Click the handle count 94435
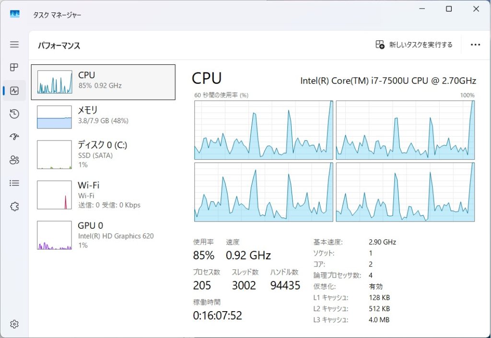The width and height of the screenshot is (491, 338). pos(285,285)
